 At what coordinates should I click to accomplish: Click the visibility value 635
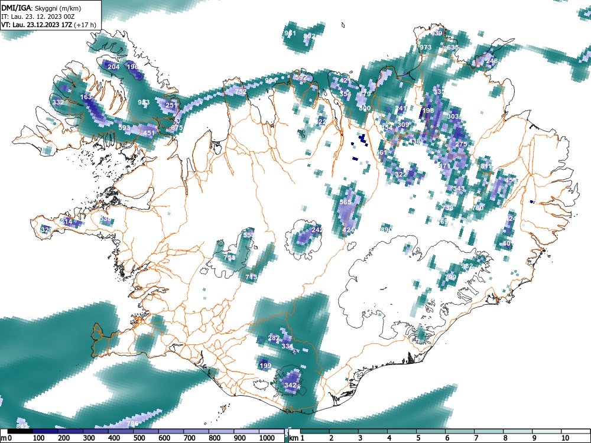tap(453, 47)
